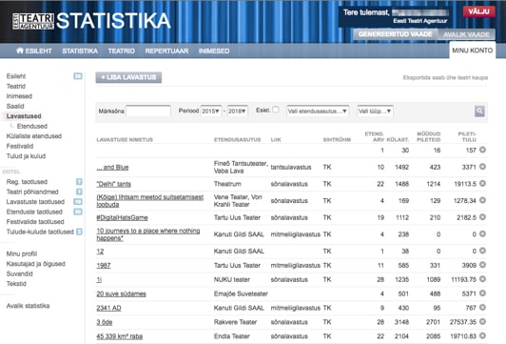Viewport: 506px width, 344px height.
Task: Click the badge next to Etenduste taotlused
Action: (x=78, y=212)
